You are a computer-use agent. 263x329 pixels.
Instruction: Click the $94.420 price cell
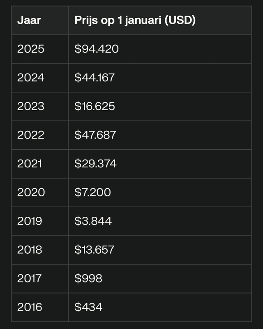[97, 49]
